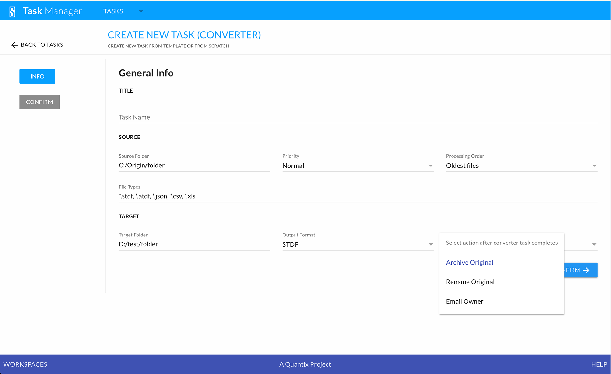611x374 pixels.
Task: Choose Email Owner option
Action: tap(465, 301)
